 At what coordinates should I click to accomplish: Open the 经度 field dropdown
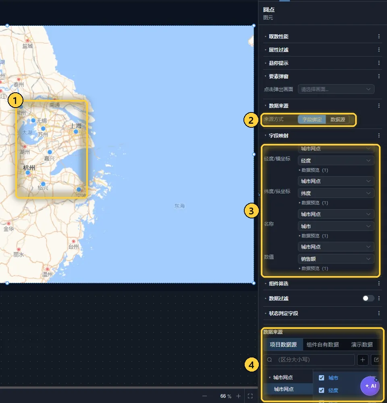[x=336, y=161]
